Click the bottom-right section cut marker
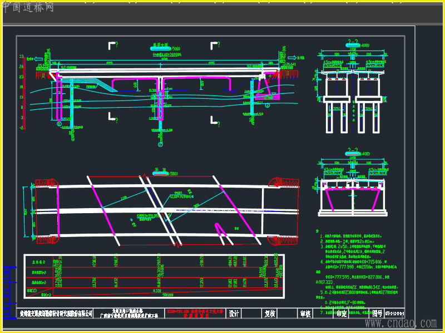Image resolution: width=445 pixels, height=333 pixels. pos(215,120)
